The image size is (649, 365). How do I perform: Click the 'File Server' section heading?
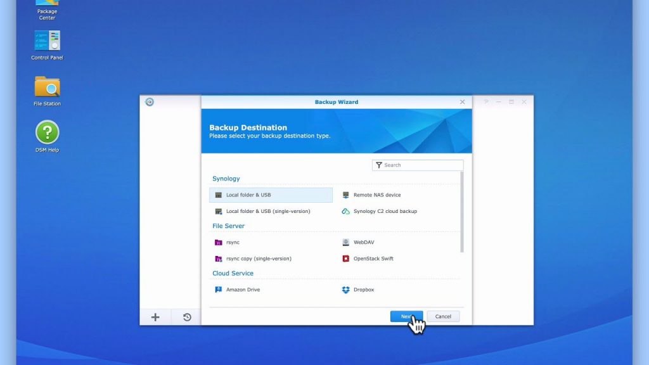click(x=228, y=226)
